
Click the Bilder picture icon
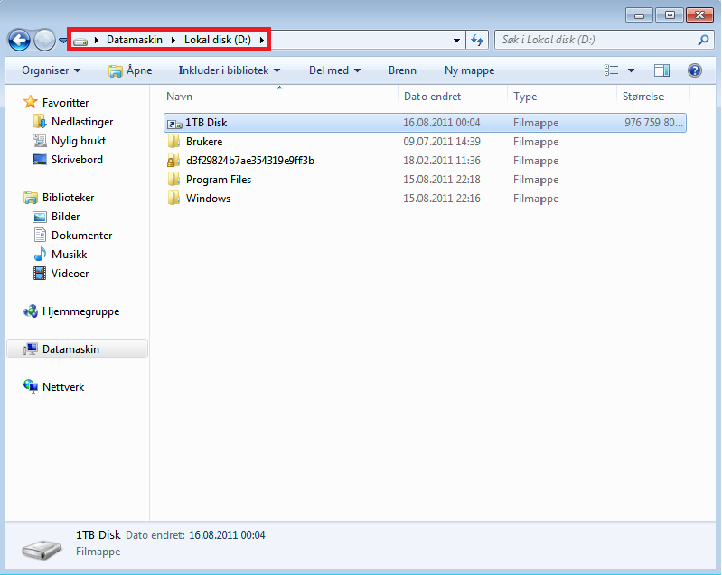(x=40, y=217)
